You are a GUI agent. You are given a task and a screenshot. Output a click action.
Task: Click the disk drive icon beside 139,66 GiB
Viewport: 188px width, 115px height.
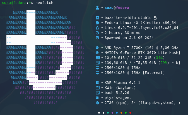pyautogui.click(x=97, y=63)
